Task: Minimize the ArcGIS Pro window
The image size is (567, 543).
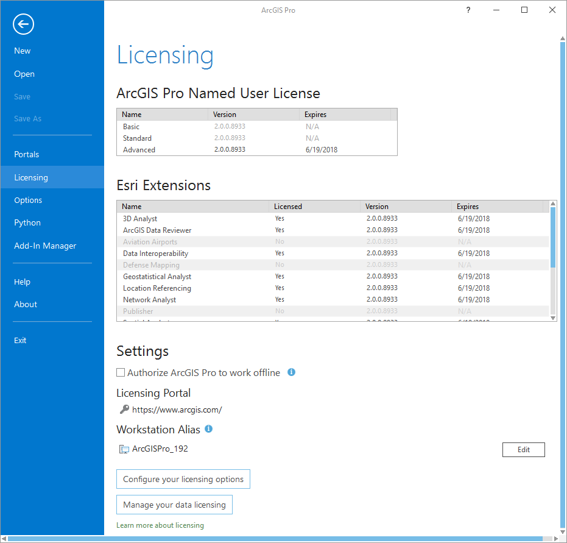Action: pyautogui.click(x=496, y=10)
